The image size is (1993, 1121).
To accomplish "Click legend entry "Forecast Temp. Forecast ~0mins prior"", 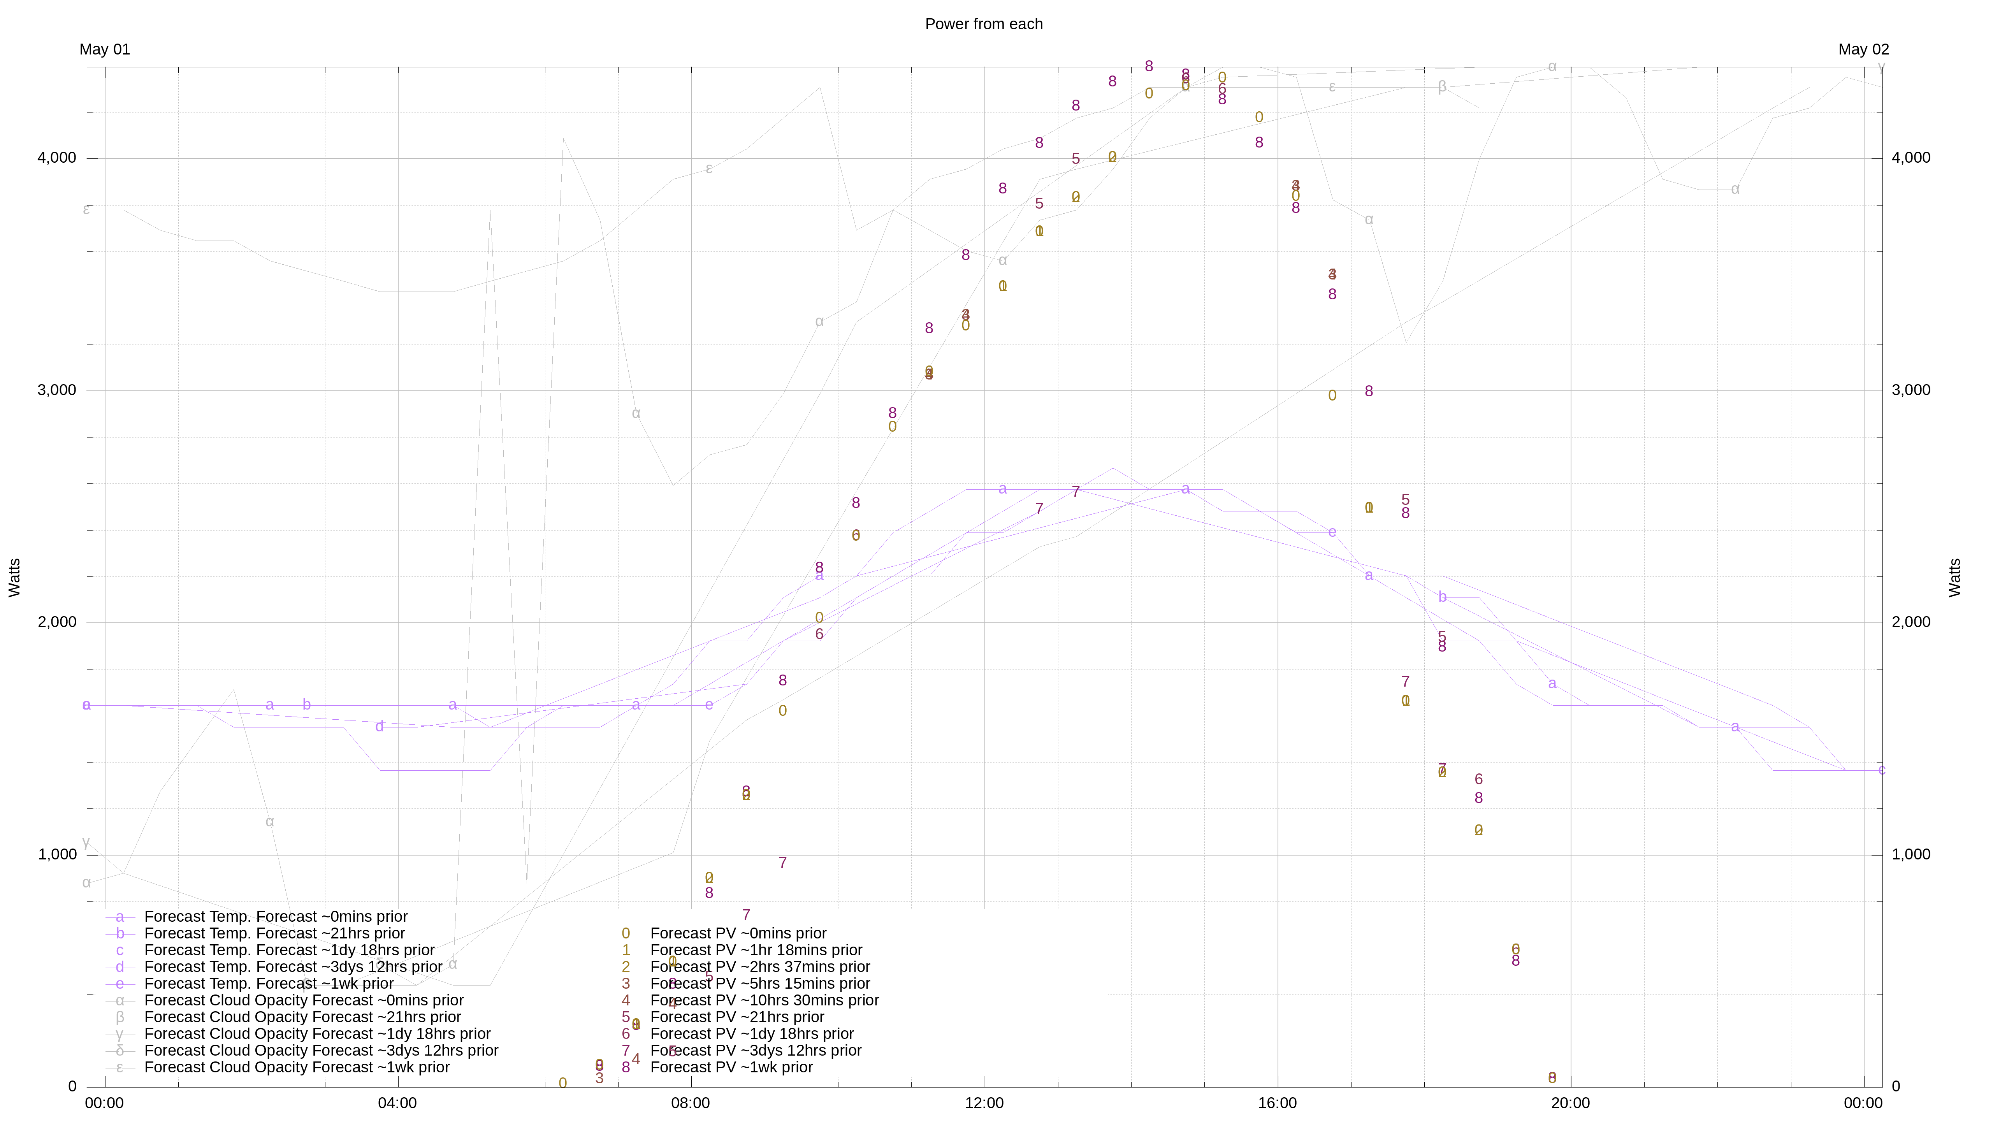I will coord(276,917).
